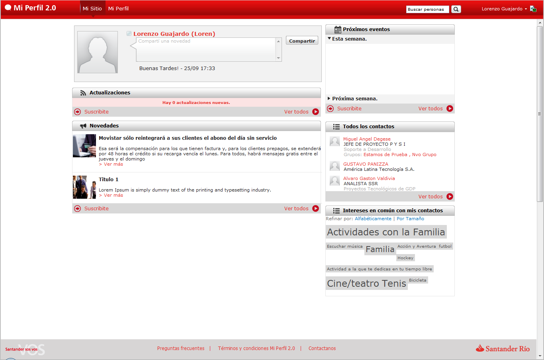Open the Movistar sólo reintegrará headline
This screenshot has height=360, width=544.
pyautogui.click(x=188, y=138)
